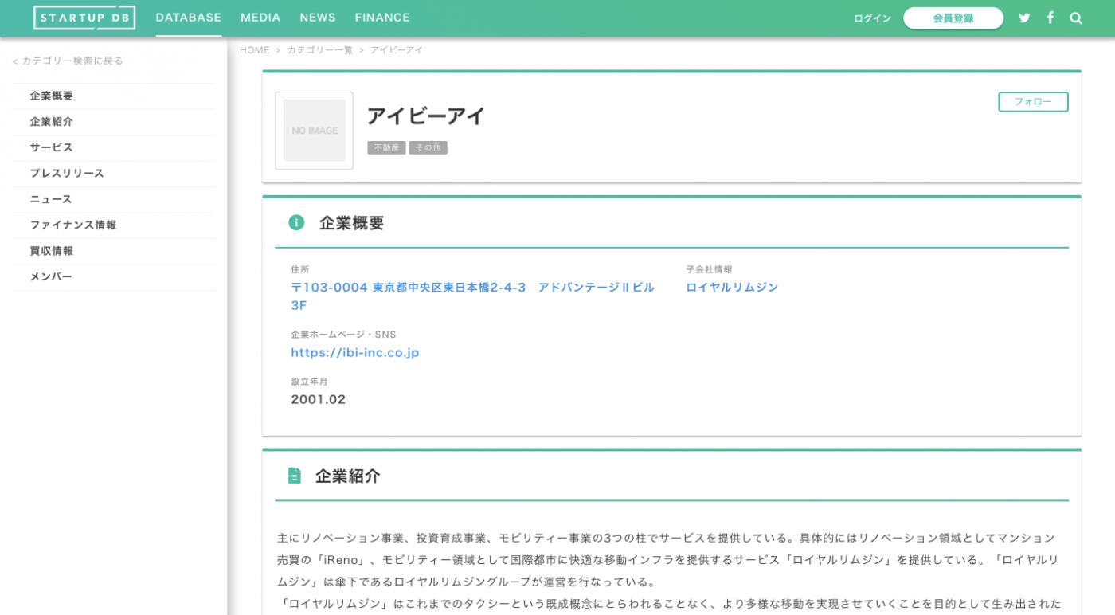Click the ログイン login link
This screenshot has width=1115, height=615.
[x=871, y=18]
